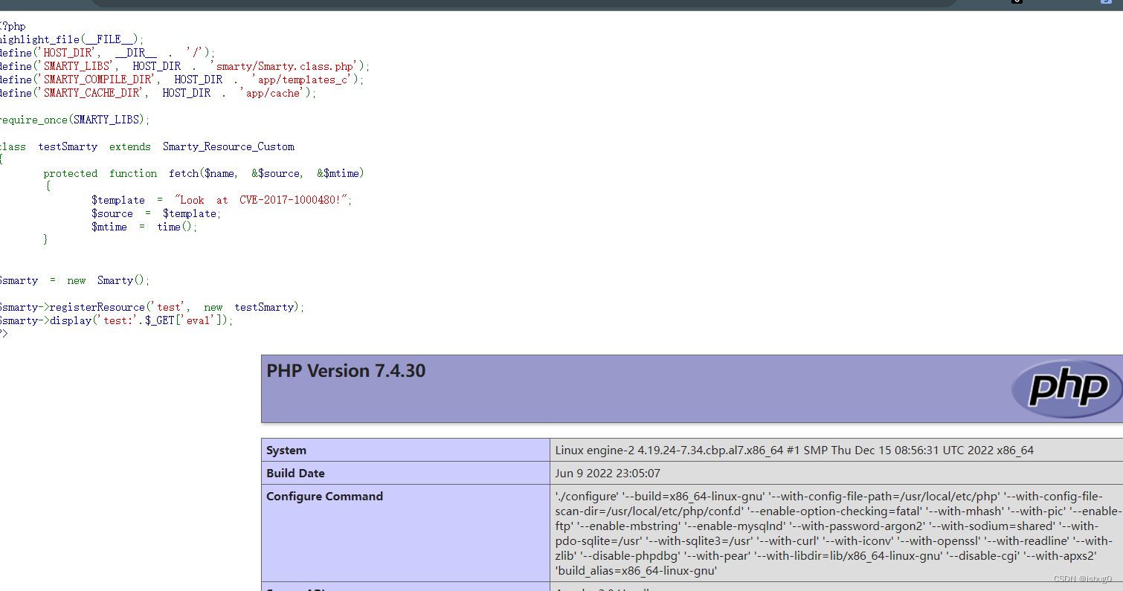1123x591 pixels.
Task: Click the define('HOST_DIR') code line
Action: (108, 53)
